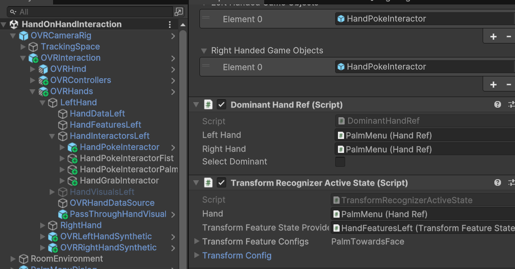Collapse the OVRCameraRig node
The height and width of the screenshot is (269, 515).
tap(13, 35)
